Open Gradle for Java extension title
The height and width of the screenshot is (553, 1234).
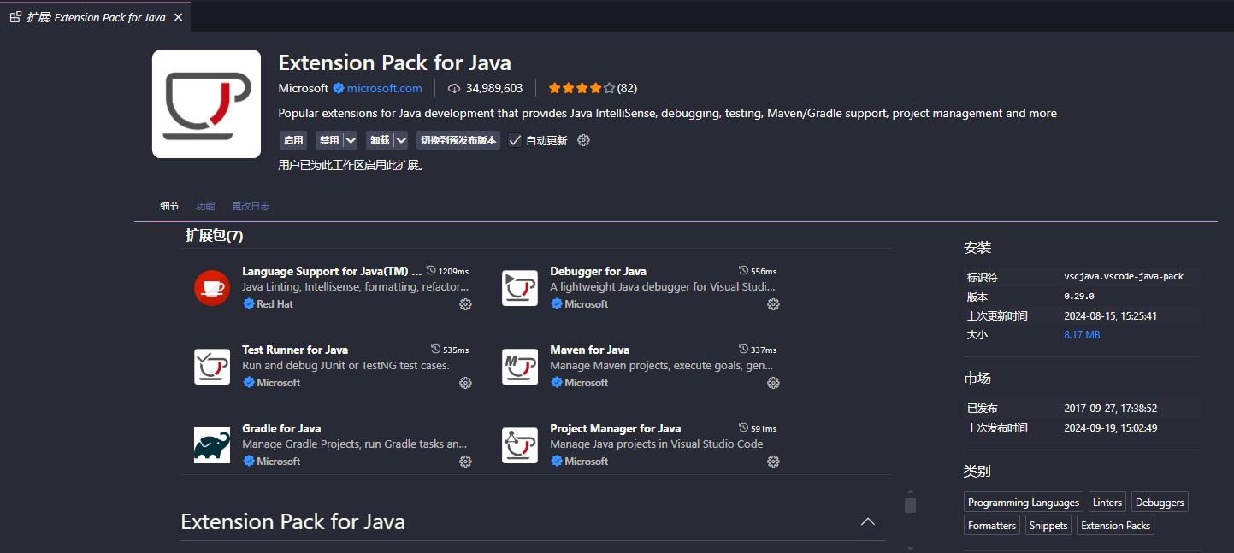tap(281, 428)
